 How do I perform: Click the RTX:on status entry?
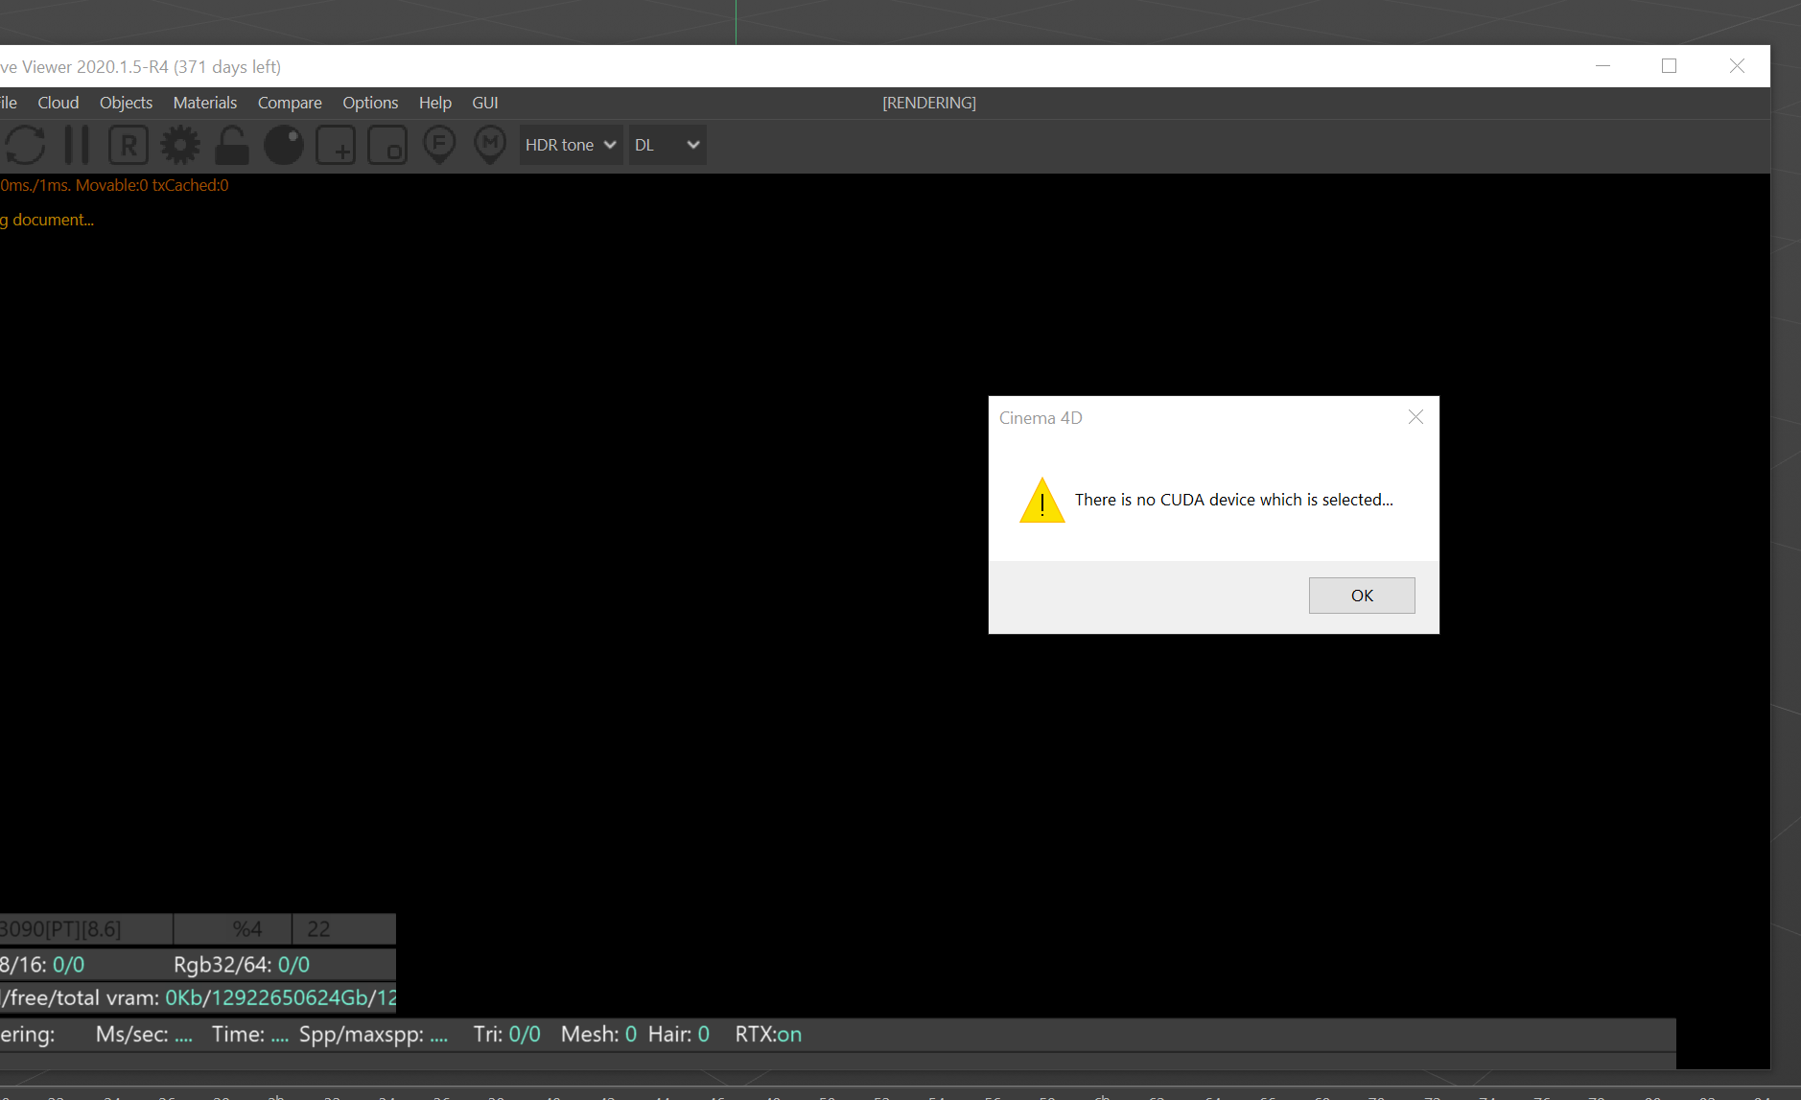(x=768, y=1035)
